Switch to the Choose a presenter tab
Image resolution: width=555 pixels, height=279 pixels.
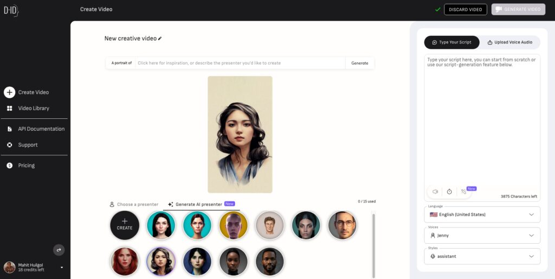[x=134, y=205]
